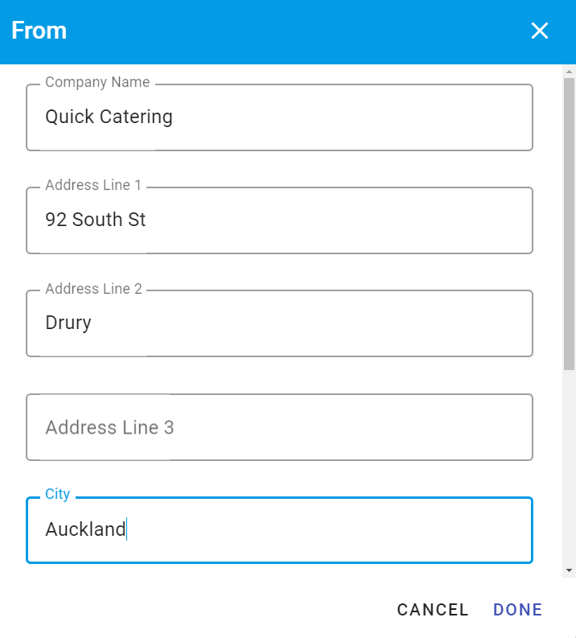Screen dimensions: 576x638
Task: Close the From dialog with X icon
Action: coord(539,31)
